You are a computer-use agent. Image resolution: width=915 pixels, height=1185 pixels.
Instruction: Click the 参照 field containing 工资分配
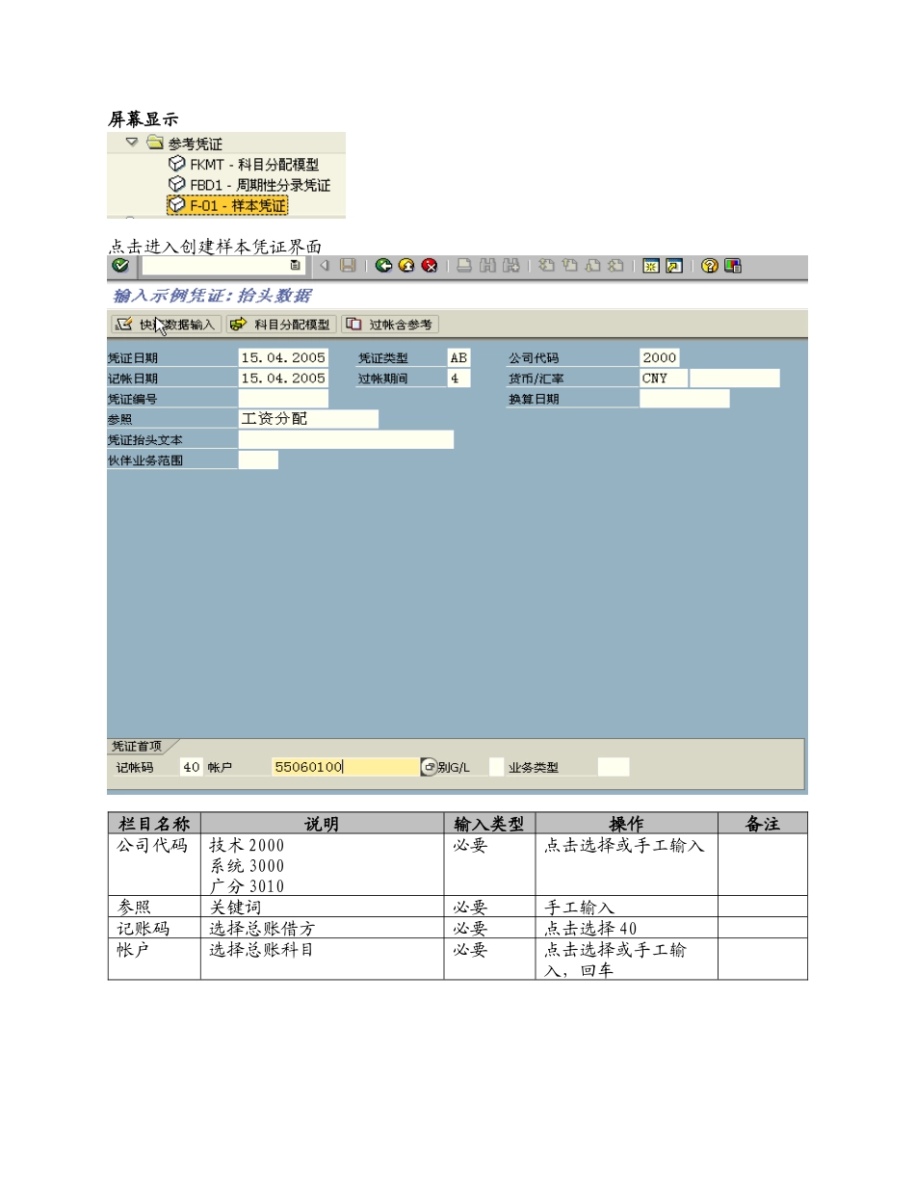pyautogui.click(x=308, y=419)
